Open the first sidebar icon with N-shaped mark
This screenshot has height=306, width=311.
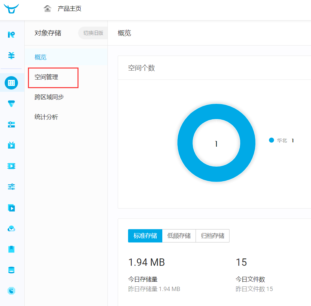pyautogui.click(x=11, y=35)
